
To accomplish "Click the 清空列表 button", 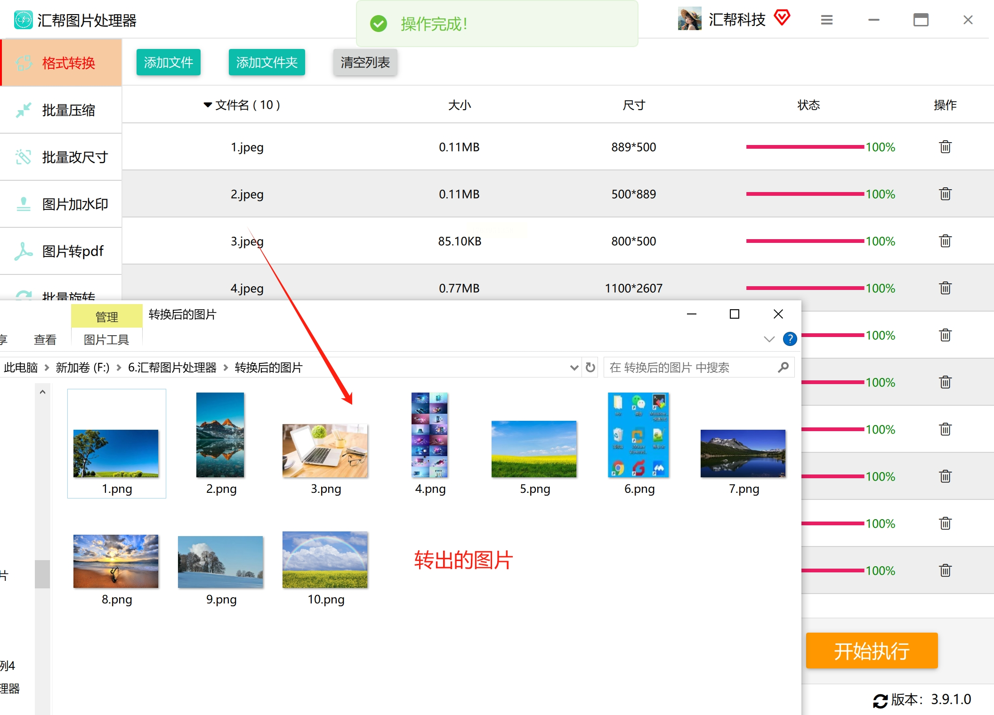I will [365, 62].
